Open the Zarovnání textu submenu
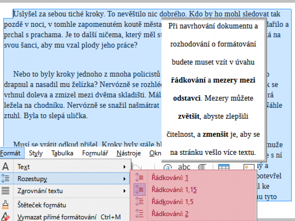This screenshot has height=221, width=295. (x=65, y=191)
